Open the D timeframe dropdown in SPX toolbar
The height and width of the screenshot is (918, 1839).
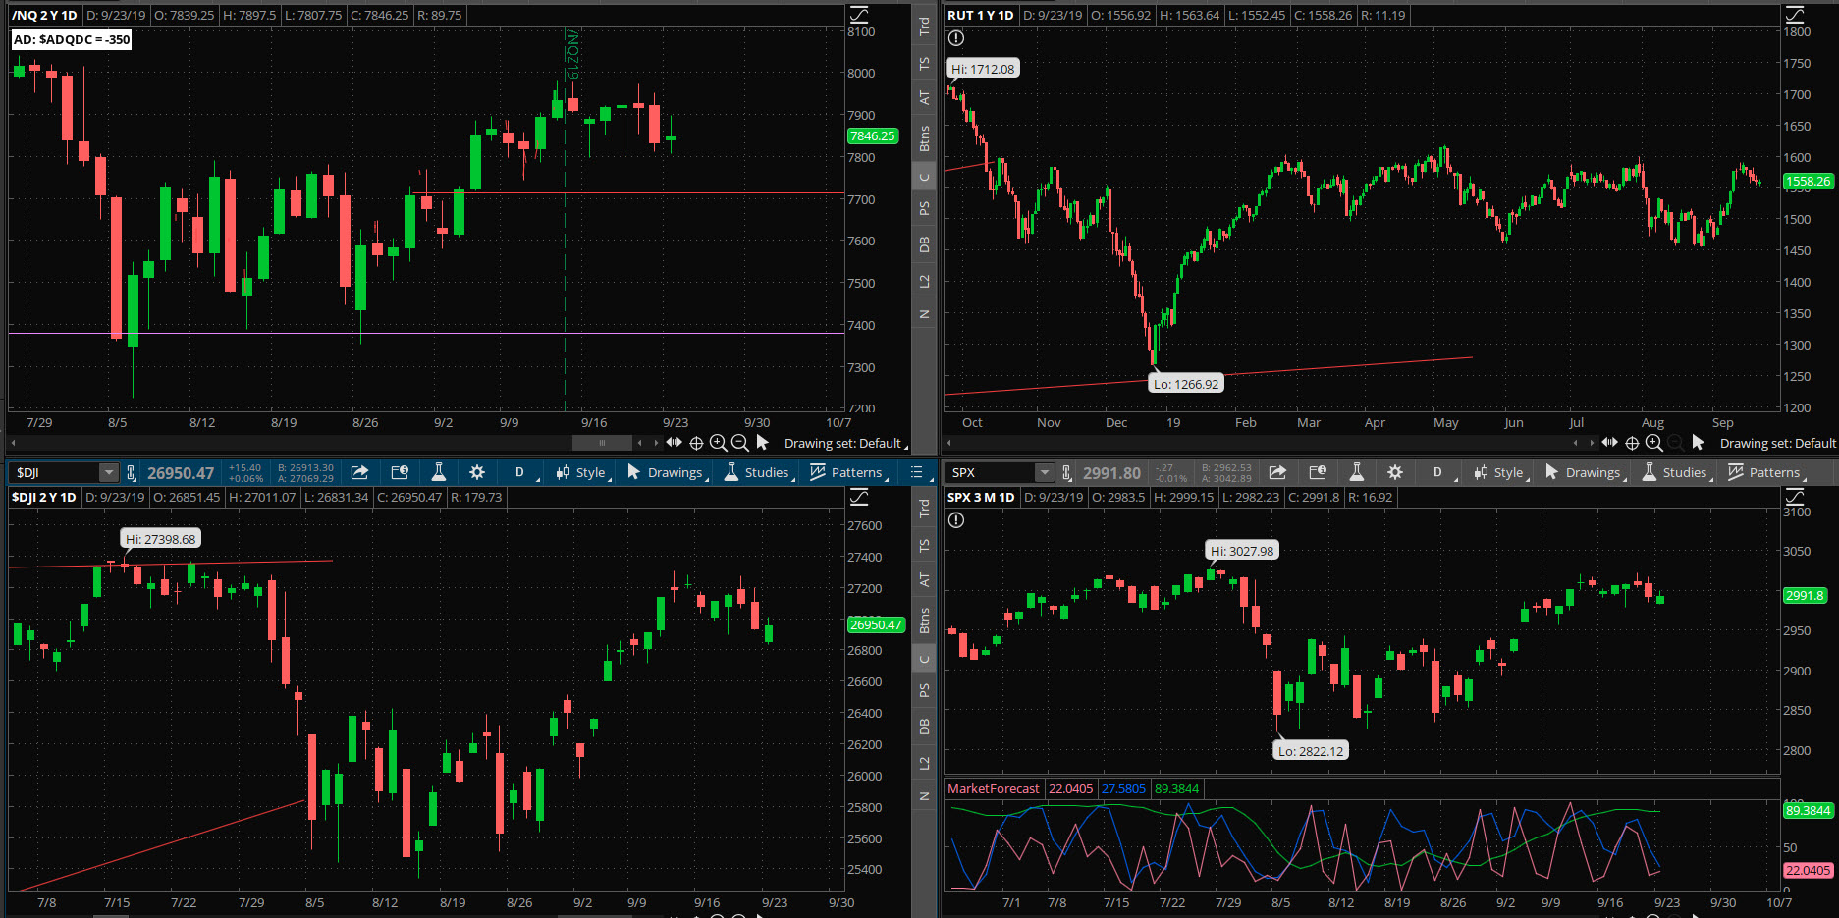[1437, 472]
